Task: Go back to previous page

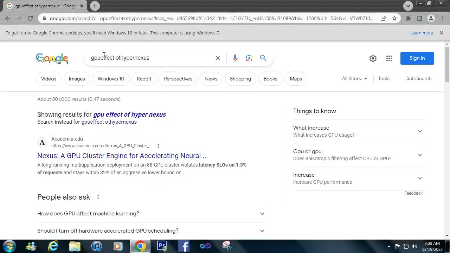Action: point(8,18)
